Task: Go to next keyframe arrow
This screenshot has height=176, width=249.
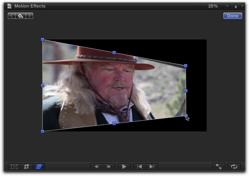Action: pos(29,16)
